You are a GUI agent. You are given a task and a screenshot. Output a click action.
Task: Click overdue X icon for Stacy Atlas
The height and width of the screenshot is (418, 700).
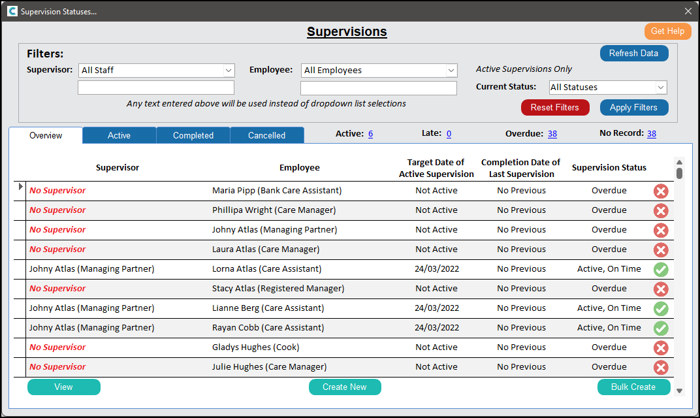[x=661, y=289]
